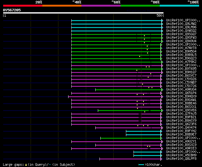This screenshot has width=202, height=167.
Task: Click the short cyan bar for B9FYH2
Action: pyautogui.click(x=143, y=131)
